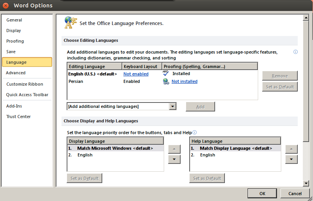
Task: Click the scrollbar down arrow in options pane
Action: tap(306, 183)
